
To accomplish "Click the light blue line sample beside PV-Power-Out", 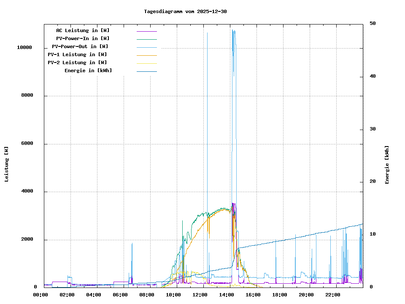I will click(x=146, y=47).
